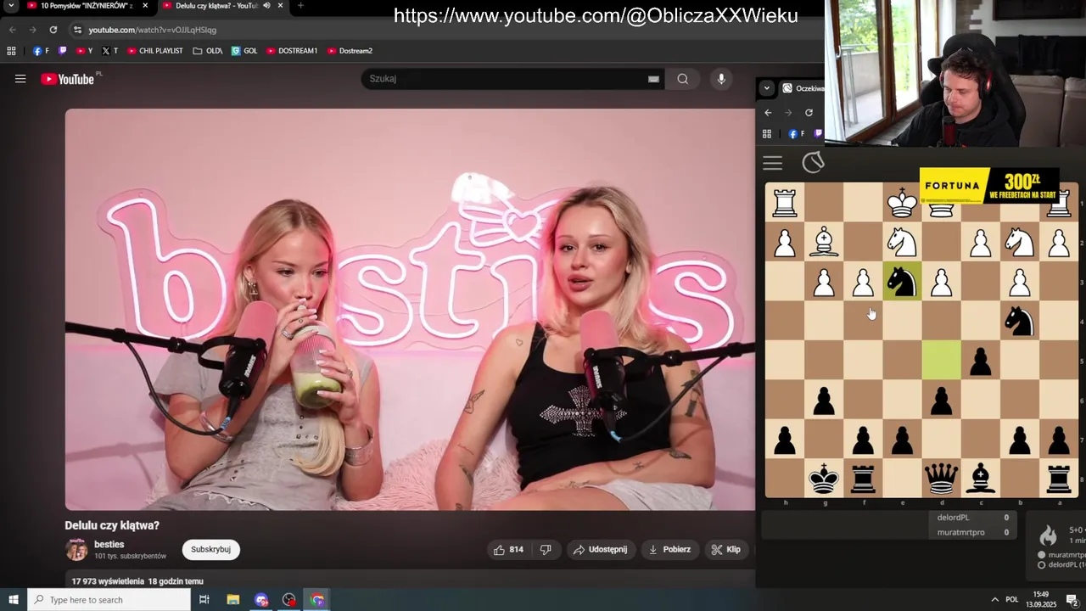The image size is (1086, 611).
Task: Expand the video description with view count
Action: (x=137, y=581)
